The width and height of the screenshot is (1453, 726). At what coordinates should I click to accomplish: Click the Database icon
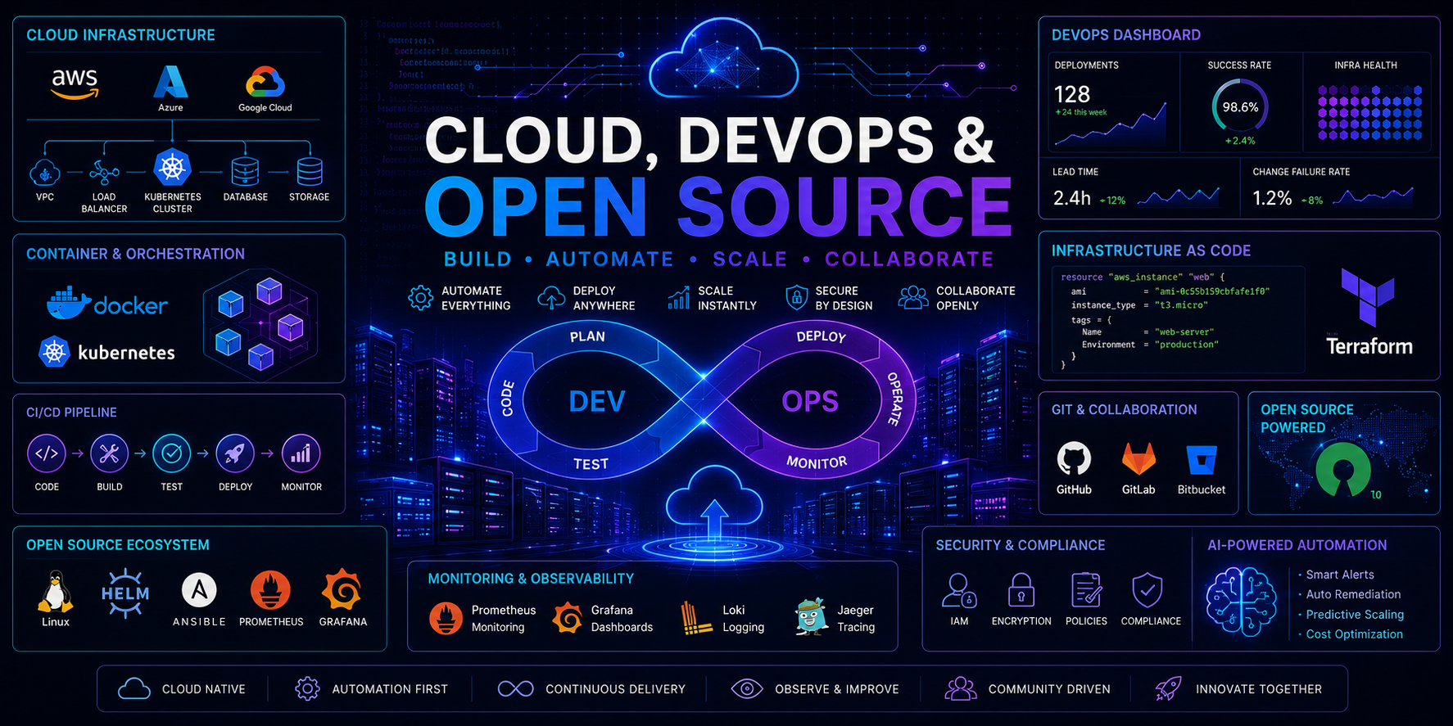(245, 172)
